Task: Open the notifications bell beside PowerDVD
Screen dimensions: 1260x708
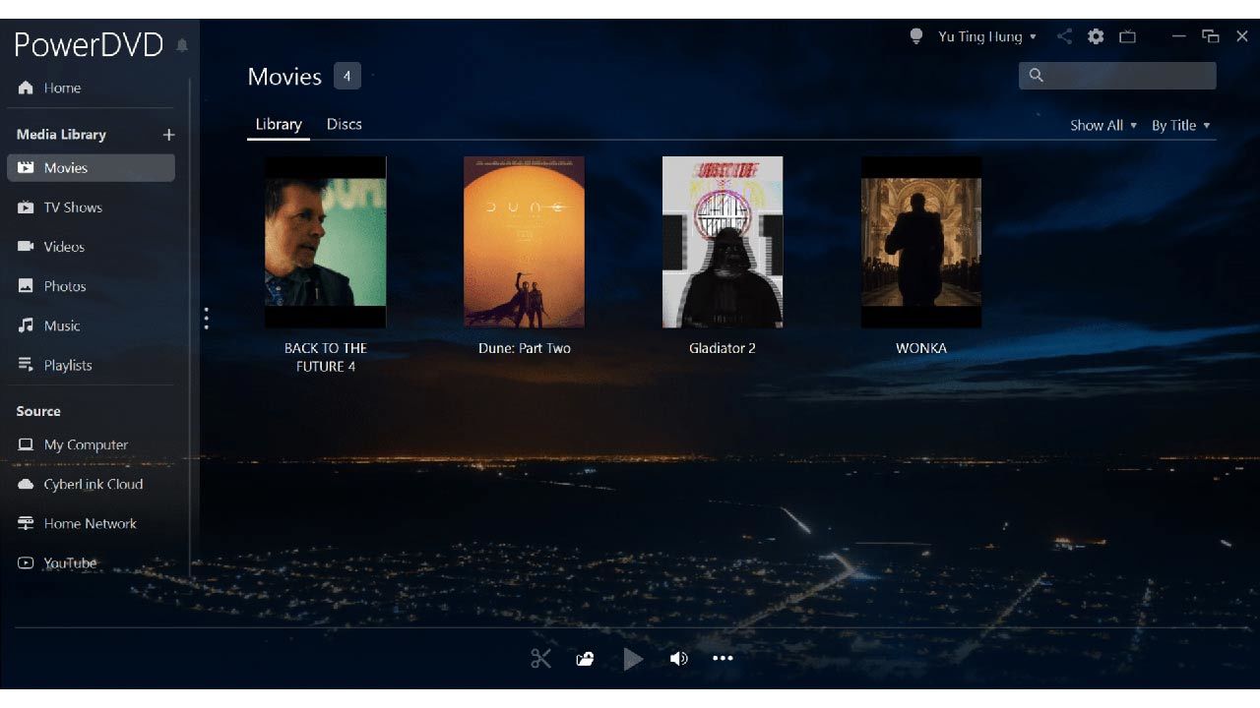Action: [182, 45]
